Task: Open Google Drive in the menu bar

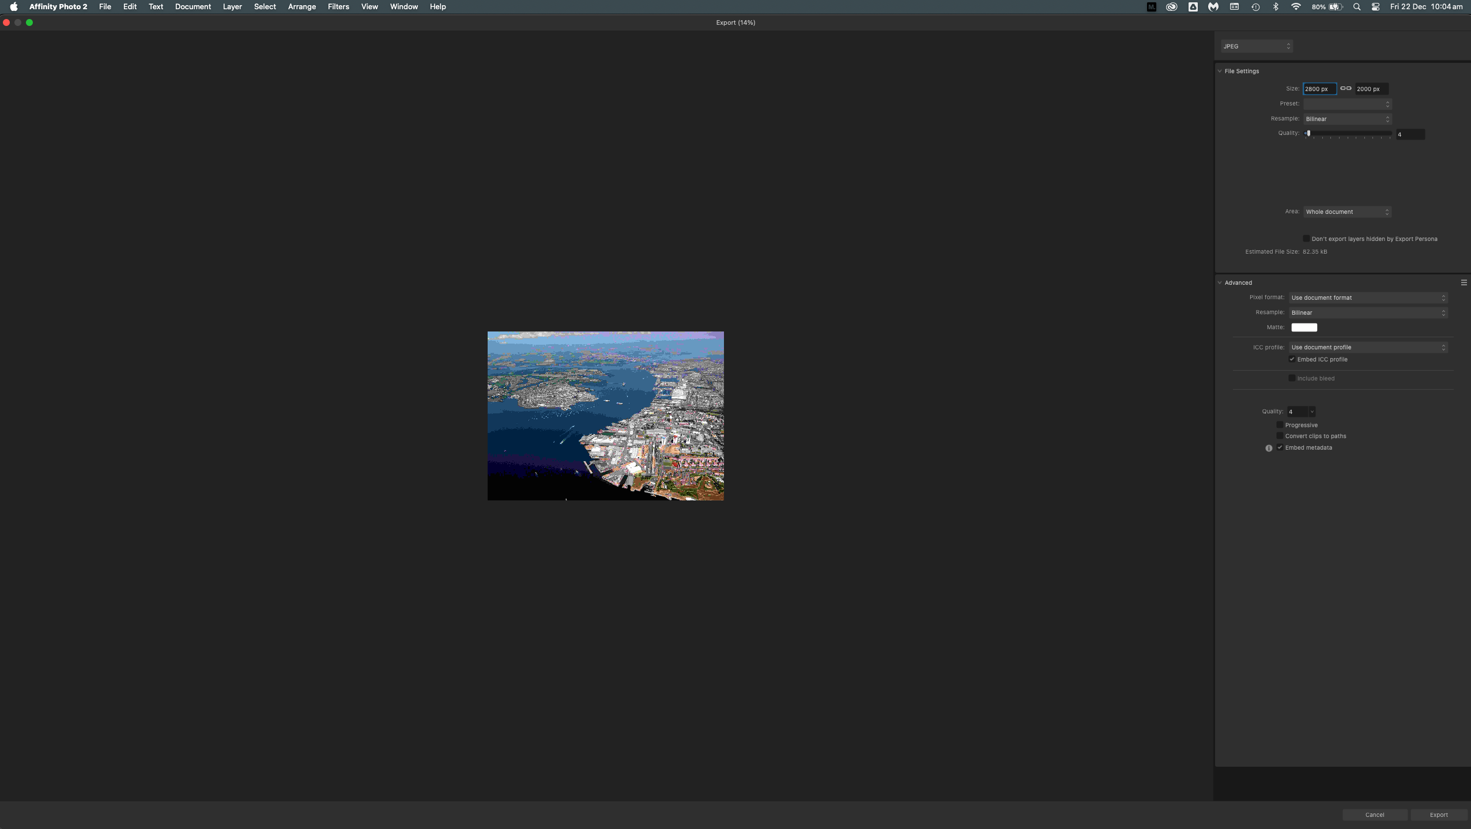Action: point(1193,7)
